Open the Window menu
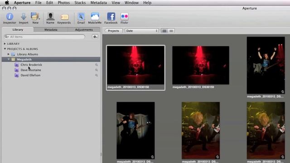The image size is (290, 163). pyautogui.click(x=131, y=3)
